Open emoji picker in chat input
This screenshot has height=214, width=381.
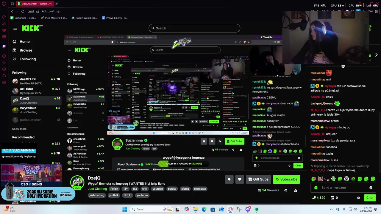371,188
